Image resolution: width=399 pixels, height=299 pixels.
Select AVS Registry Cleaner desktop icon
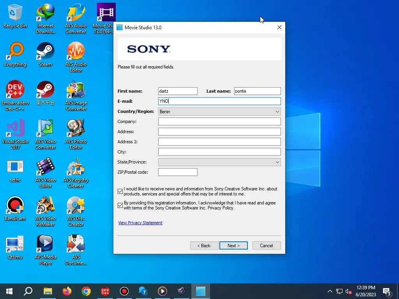point(76,173)
